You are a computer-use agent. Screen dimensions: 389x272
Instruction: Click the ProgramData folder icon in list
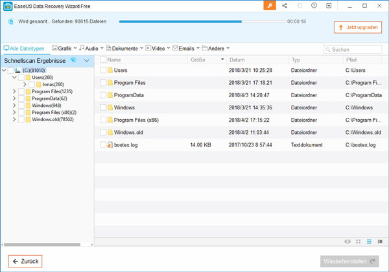[110, 95]
